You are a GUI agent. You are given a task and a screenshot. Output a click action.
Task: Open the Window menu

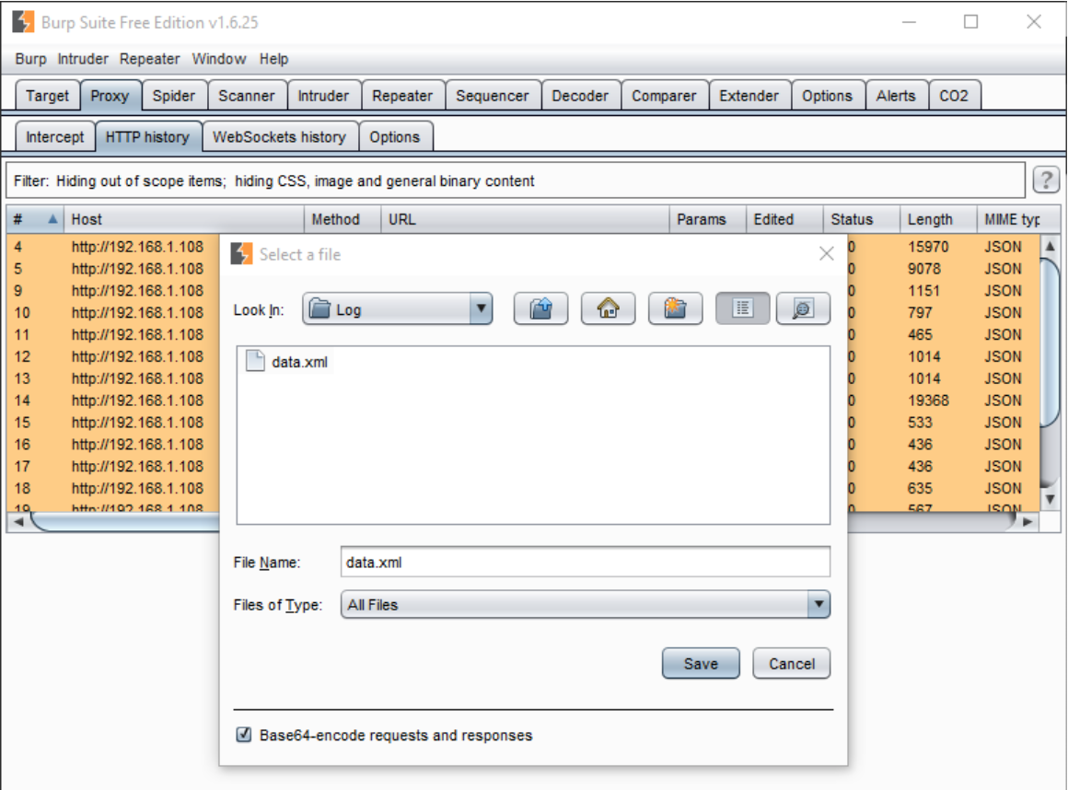point(218,59)
